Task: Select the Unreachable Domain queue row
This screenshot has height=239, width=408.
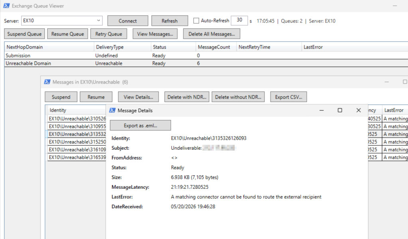Action: pyautogui.click(x=206, y=63)
